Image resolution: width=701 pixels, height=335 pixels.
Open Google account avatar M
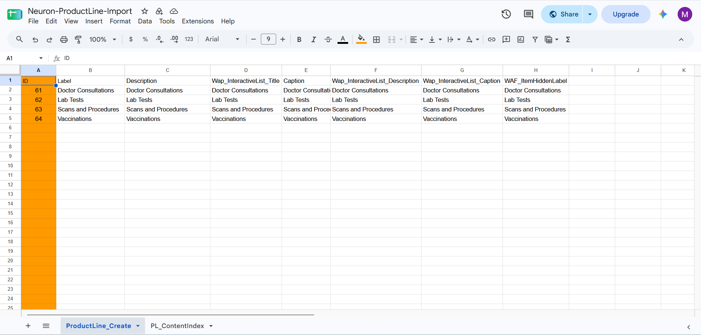pos(685,14)
